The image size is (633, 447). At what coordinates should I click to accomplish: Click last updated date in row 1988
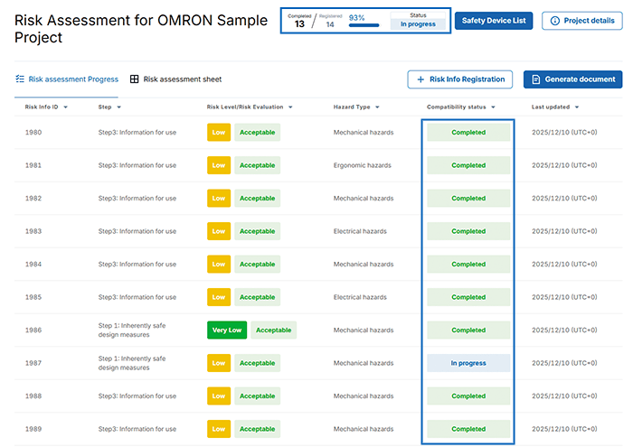pyautogui.click(x=564, y=396)
